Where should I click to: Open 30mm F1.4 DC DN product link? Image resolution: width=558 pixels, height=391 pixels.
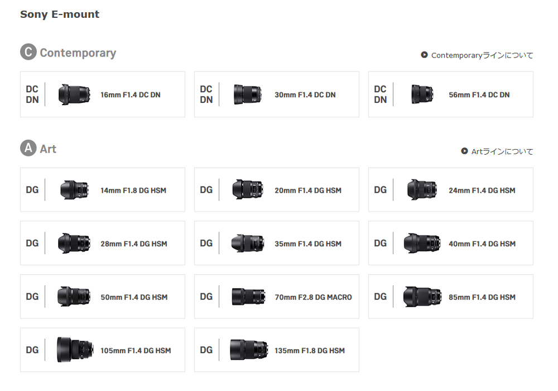[x=305, y=95]
